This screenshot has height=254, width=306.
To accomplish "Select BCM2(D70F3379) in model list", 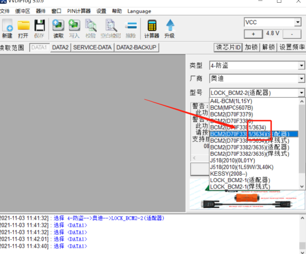I will pos(254,114).
